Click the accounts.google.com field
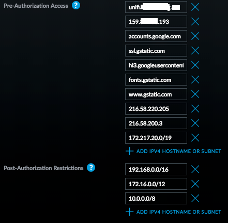The width and height of the screenshot is (228, 223). 156,36
